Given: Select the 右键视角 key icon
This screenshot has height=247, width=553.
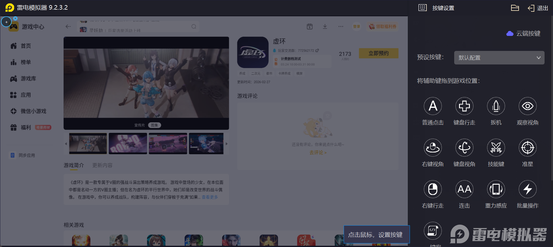Looking at the screenshot, I should click(x=433, y=148).
